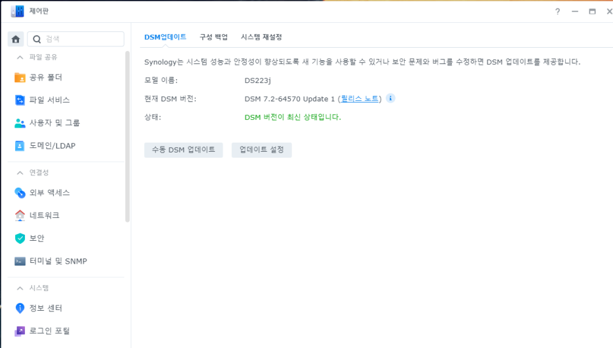Screen dimensions: 613x348
Task: Minimize the 제어판 window
Action: [x=575, y=11]
